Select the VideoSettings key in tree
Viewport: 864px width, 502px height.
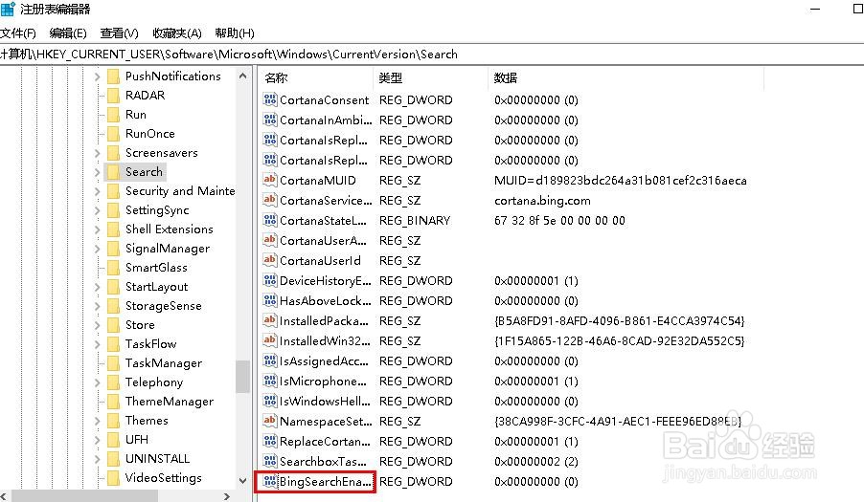(x=163, y=478)
